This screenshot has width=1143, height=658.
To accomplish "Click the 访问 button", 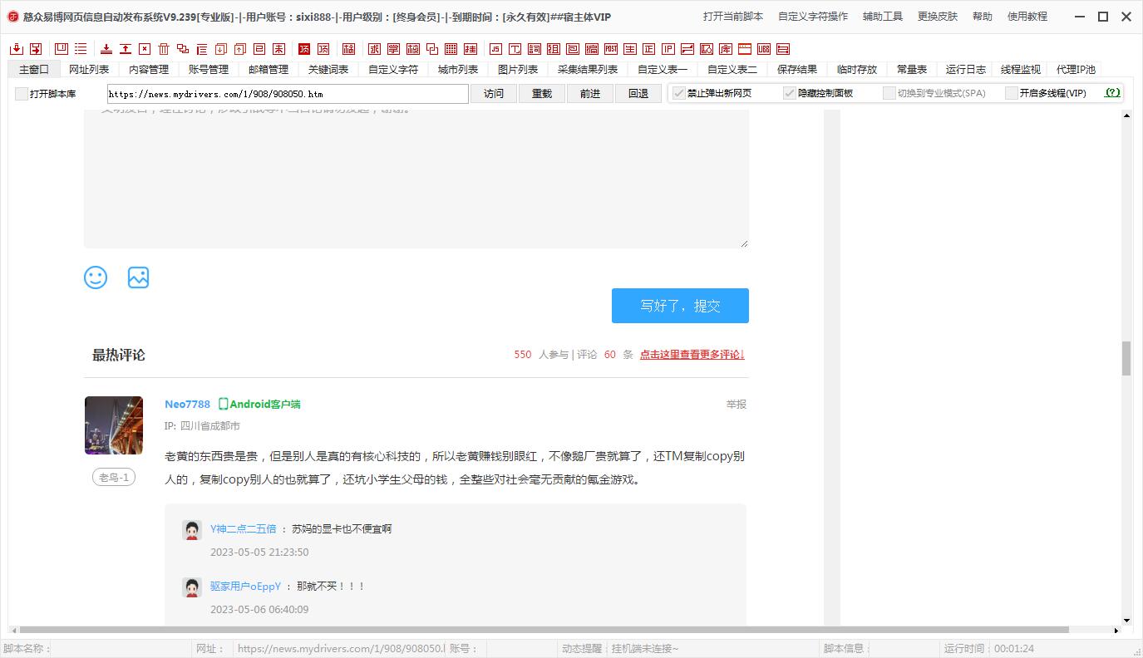I will pyautogui.click(x=494, y=94).
